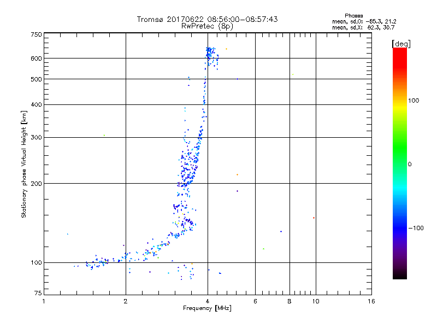Click the y-axis '300' tick label

pos(36,138)
